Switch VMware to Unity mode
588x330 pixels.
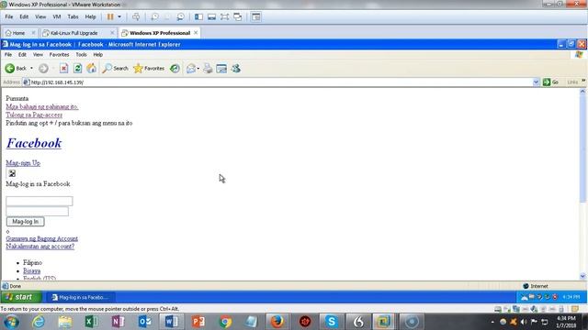pyautogui.click(x=237, y=16)
